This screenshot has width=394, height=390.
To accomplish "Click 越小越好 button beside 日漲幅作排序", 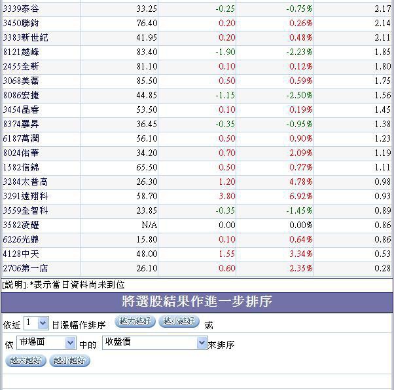I will (x=179, y=321).
